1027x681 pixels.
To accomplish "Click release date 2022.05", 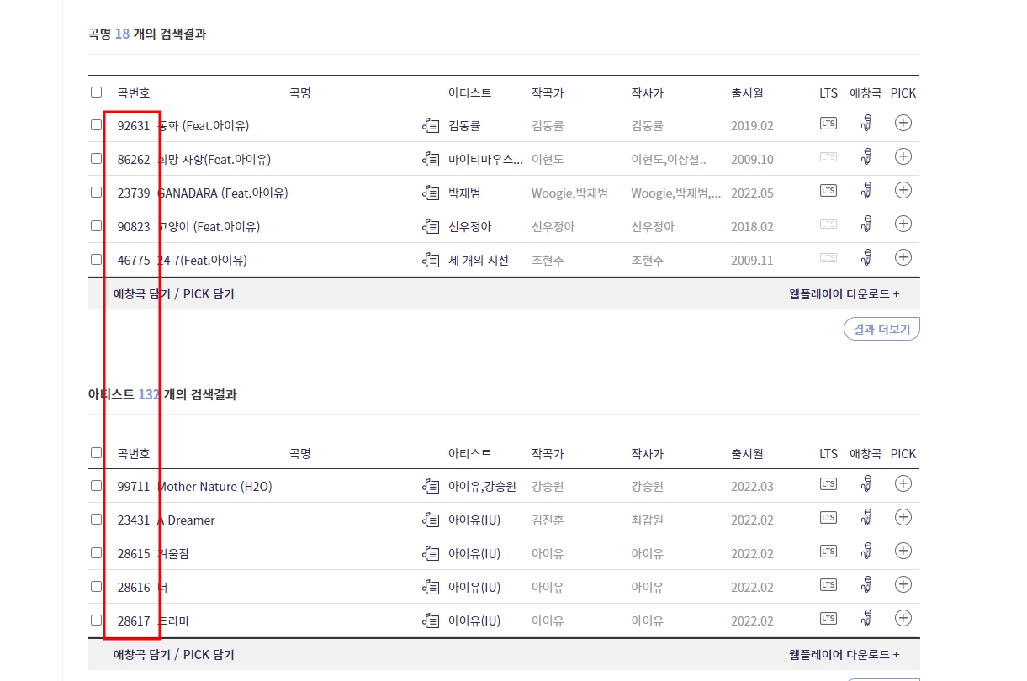I will click(752, 193).
